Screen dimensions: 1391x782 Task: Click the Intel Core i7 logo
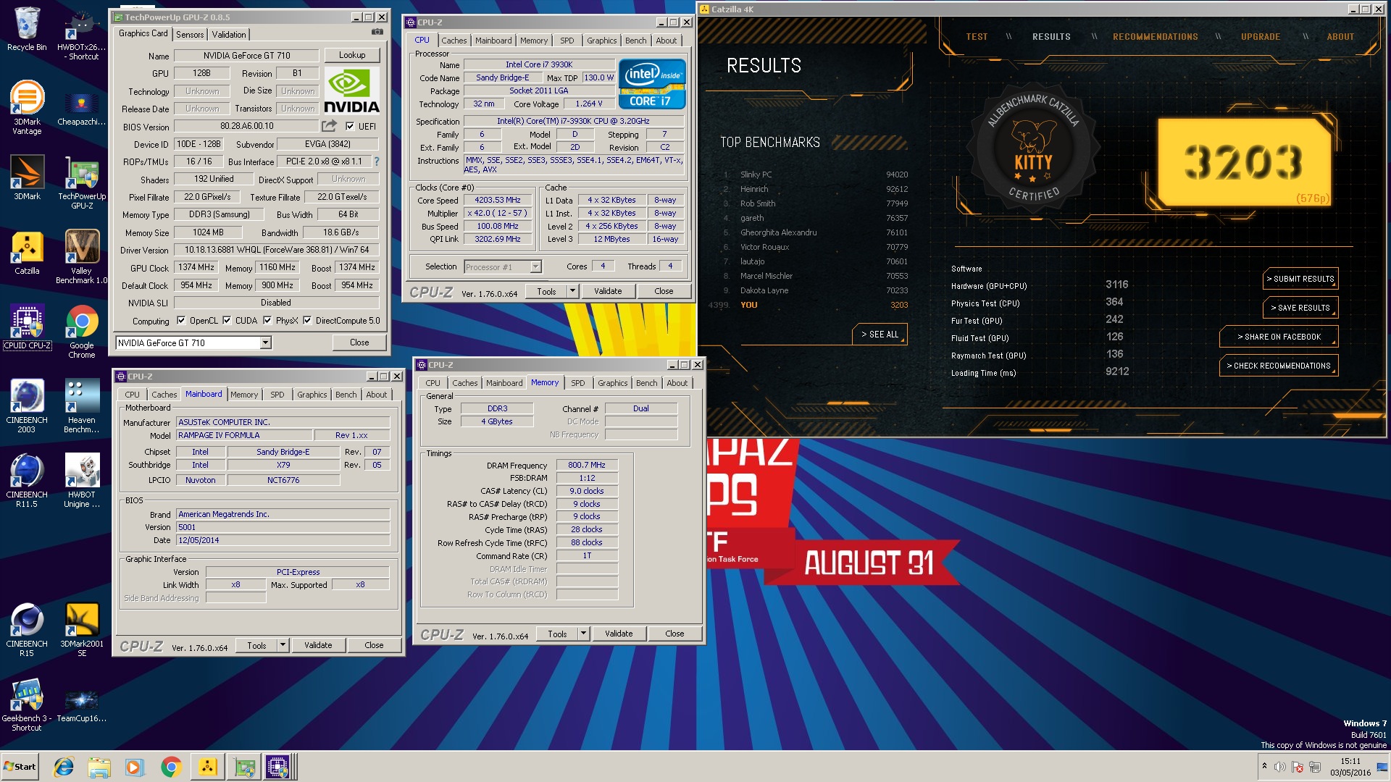[652, 84]
